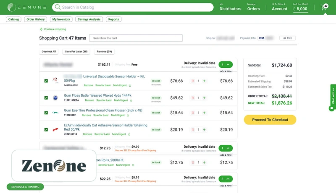This screenshot has height=193, width=336.
Task: Collapse the first distributor group with 4 items
Action: click(x=226, y=64)
